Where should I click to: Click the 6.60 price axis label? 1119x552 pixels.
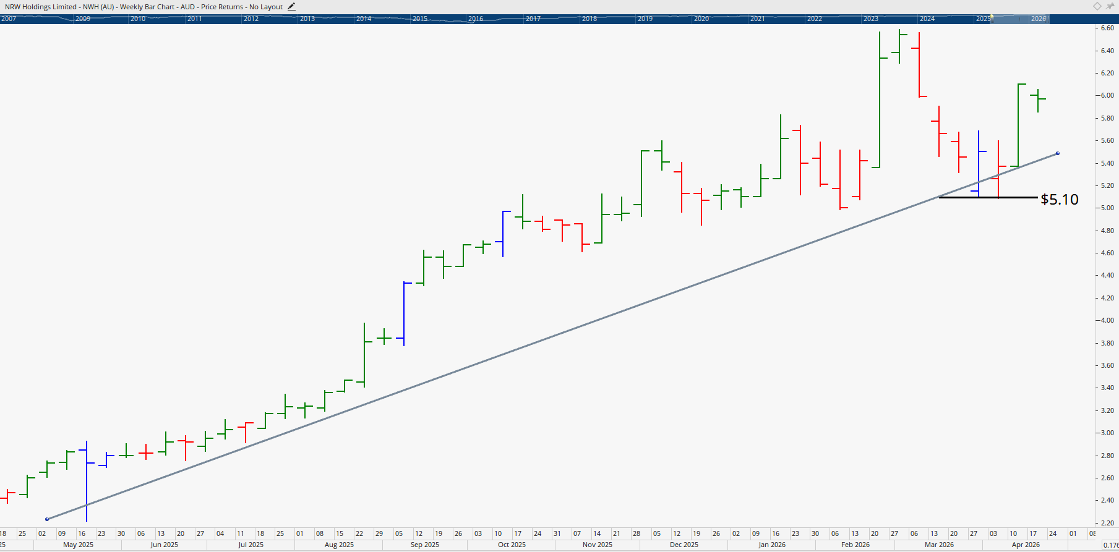(1107, 28)
